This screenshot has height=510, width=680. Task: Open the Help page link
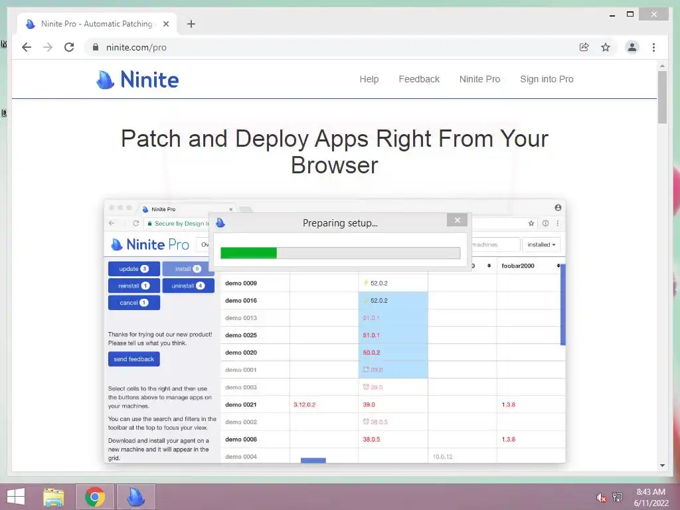pos(369,79)
